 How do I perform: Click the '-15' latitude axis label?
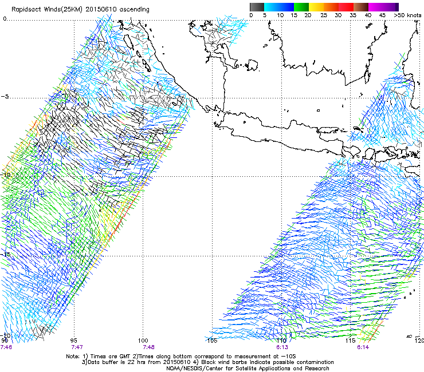[6, 254]
